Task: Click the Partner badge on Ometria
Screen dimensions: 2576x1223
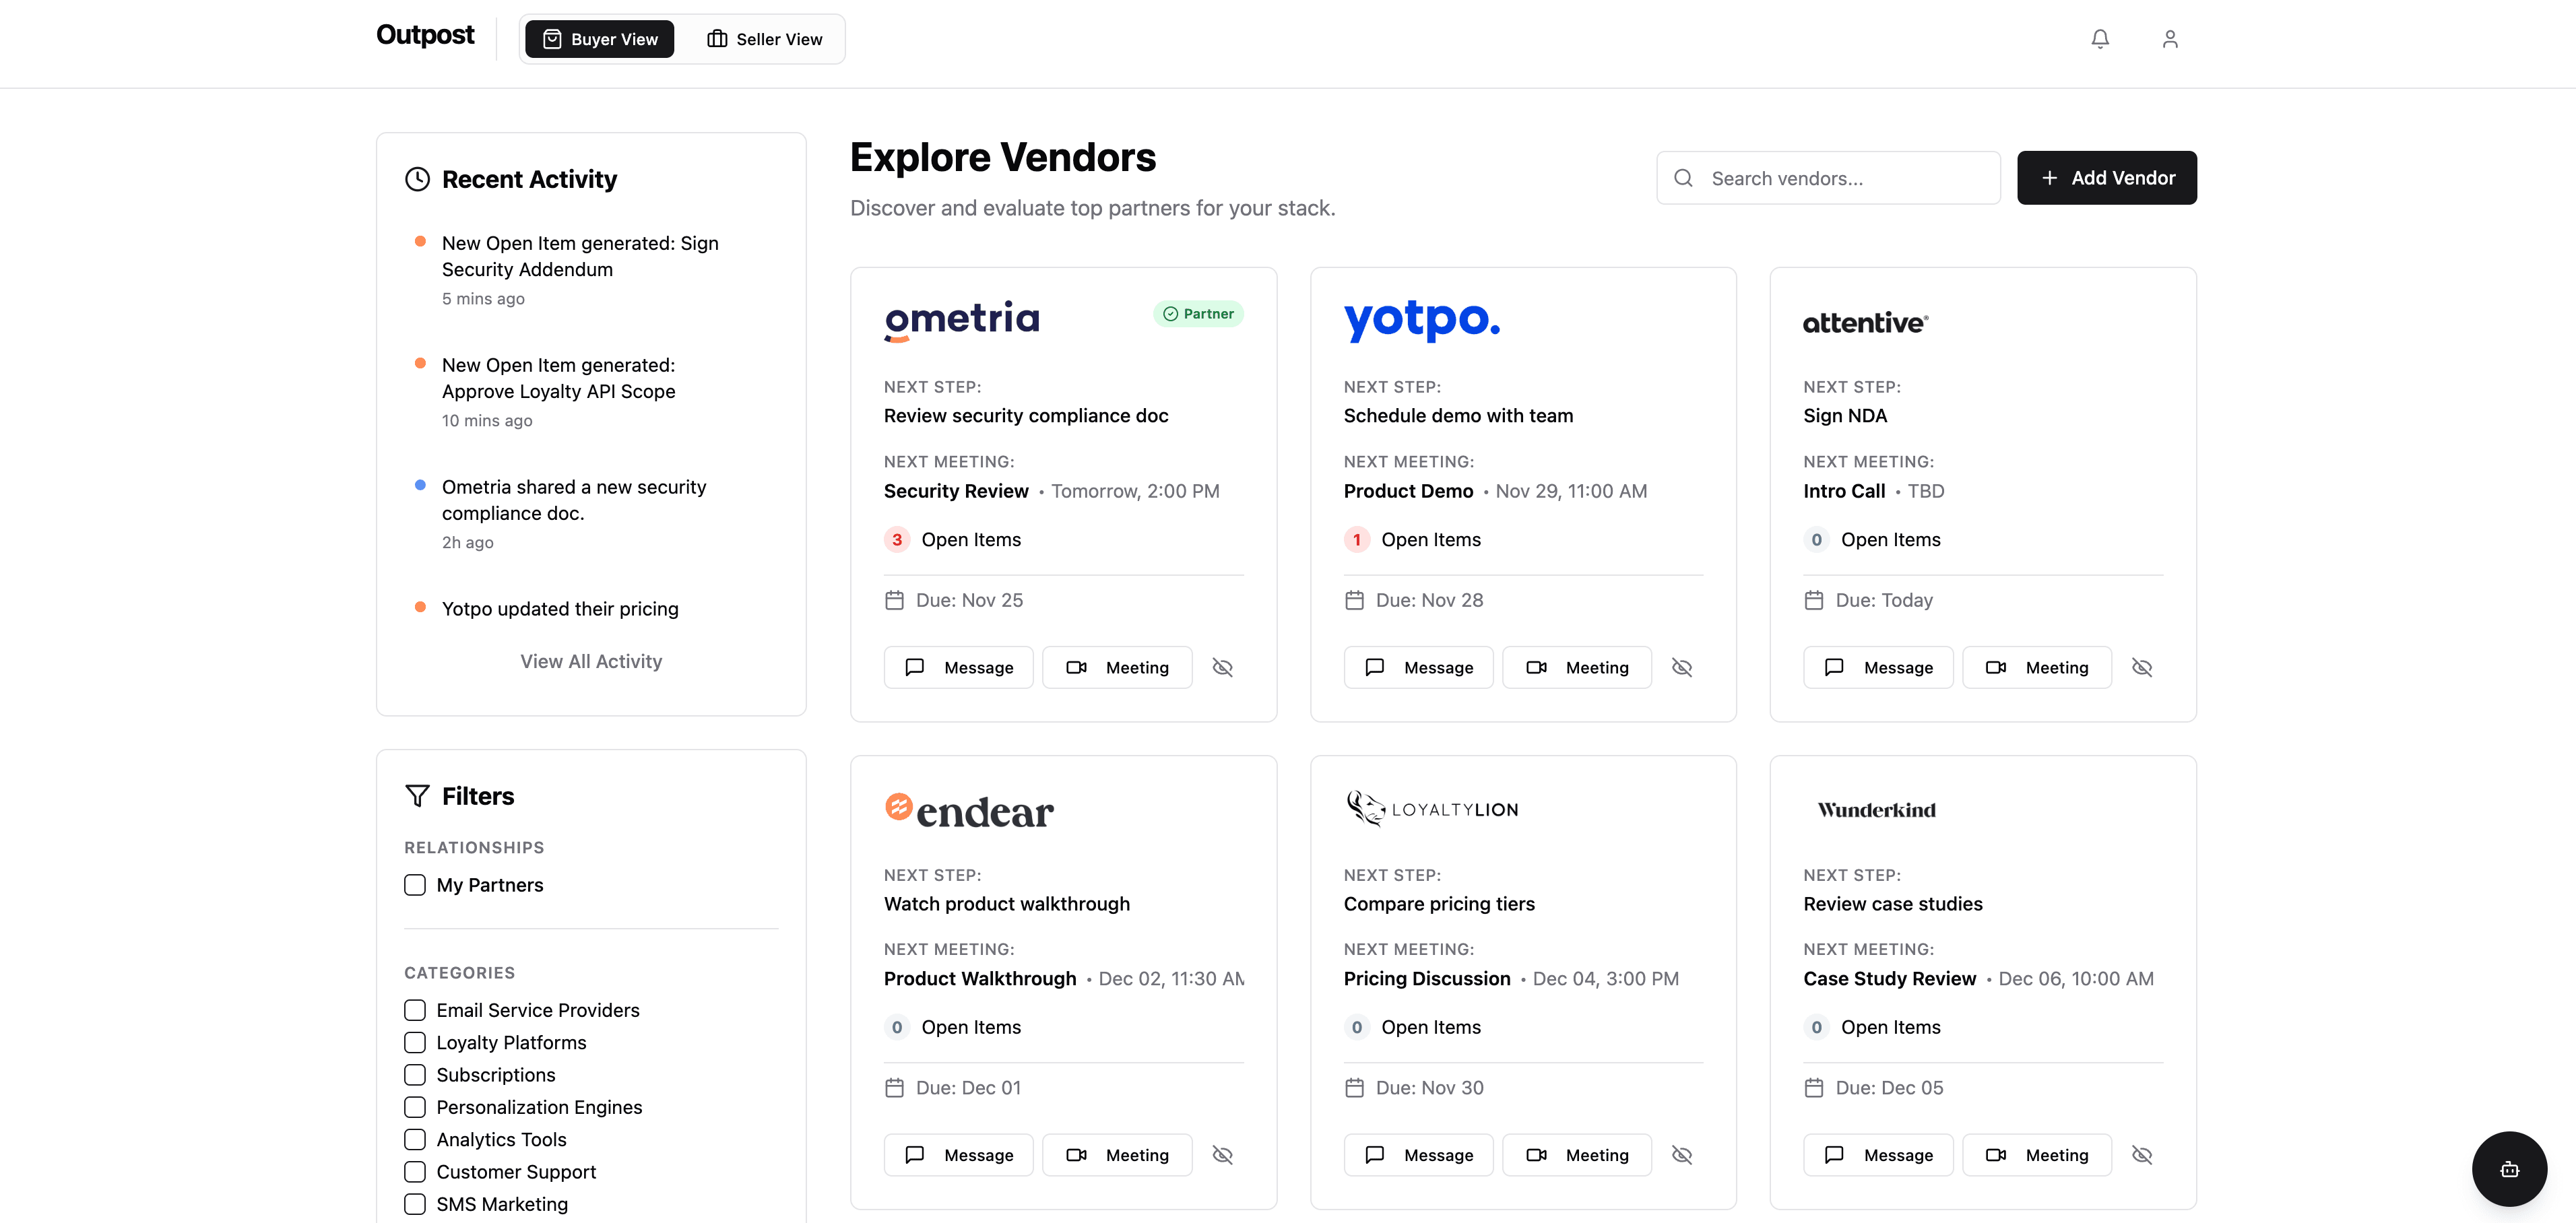Action: pyautogui.click(x=1198, y=313)
